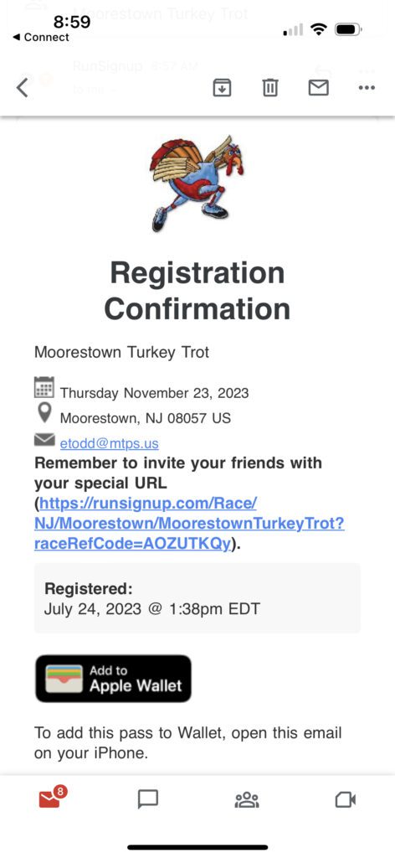The width and height of the screenshot is (395, 858).
Task: Tap the small envelope icon beside email address
Action: 44,439
